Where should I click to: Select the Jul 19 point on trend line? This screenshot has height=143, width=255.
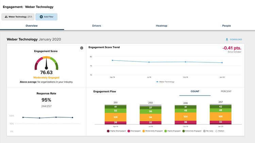pyautogui.click(x=149, y=62)
